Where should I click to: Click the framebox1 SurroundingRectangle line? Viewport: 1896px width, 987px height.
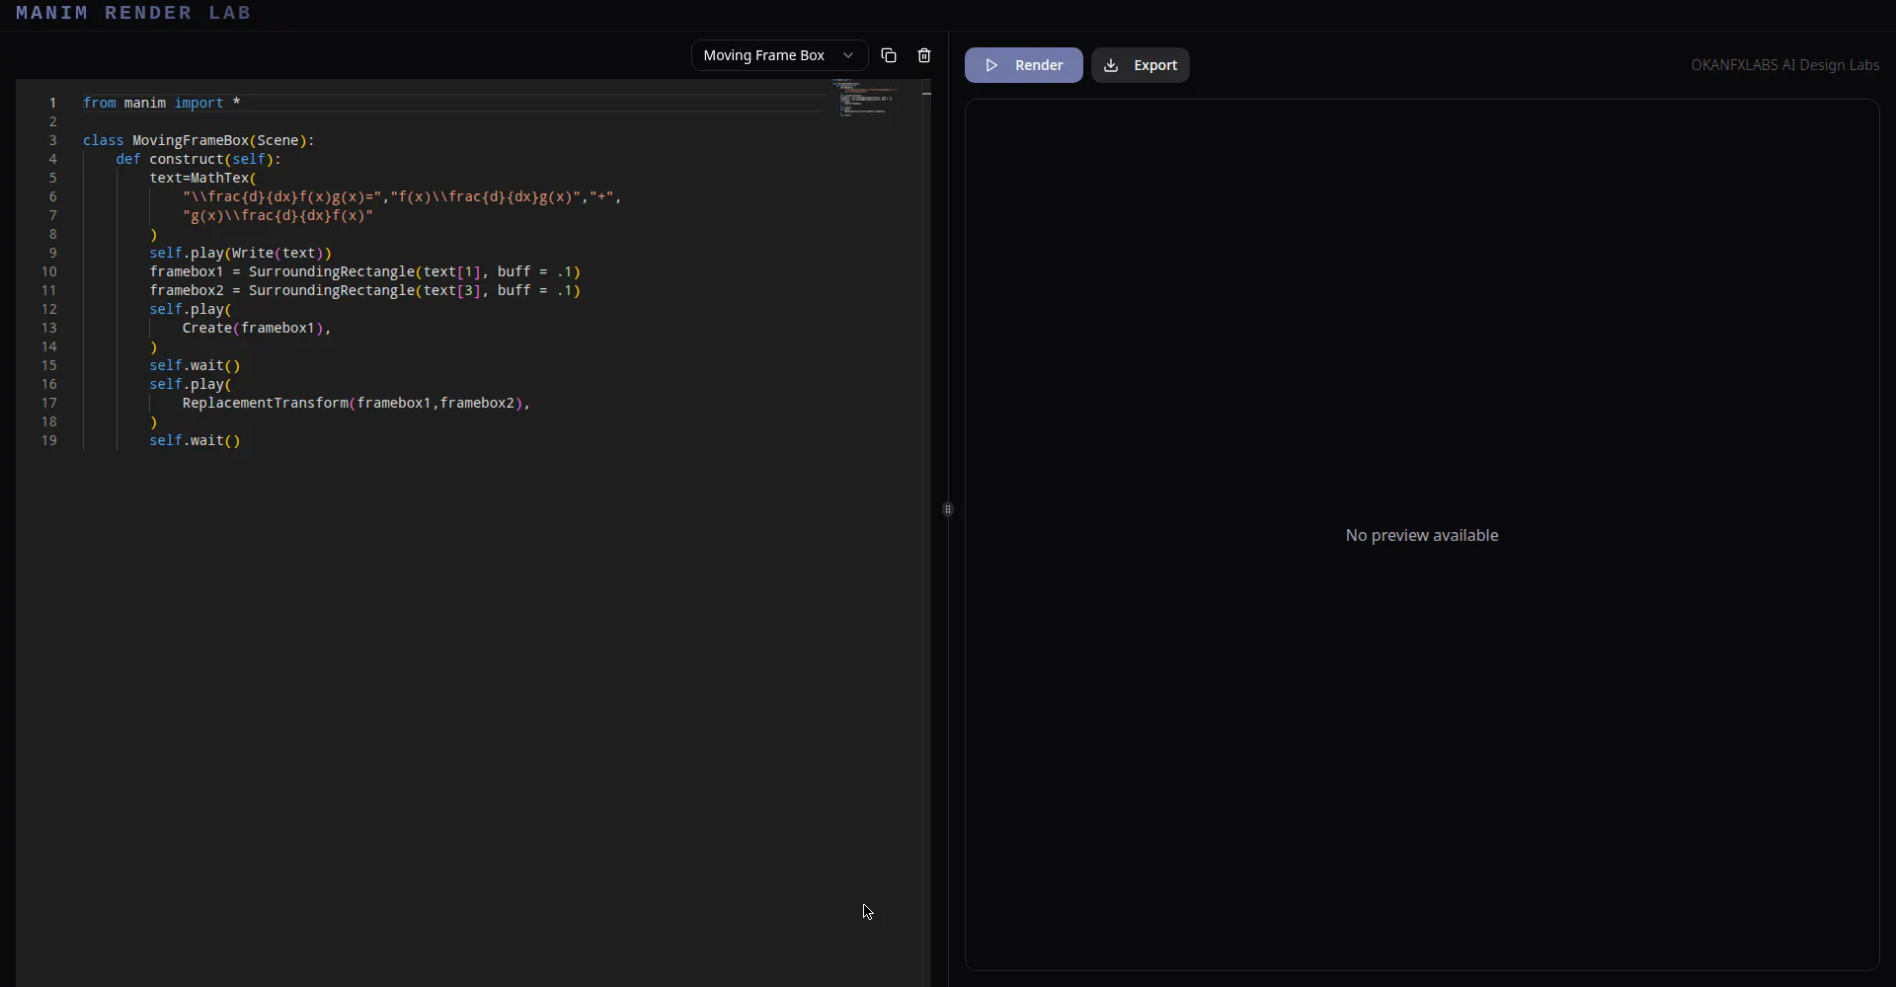pyautogui.click(x=365, y=271)
